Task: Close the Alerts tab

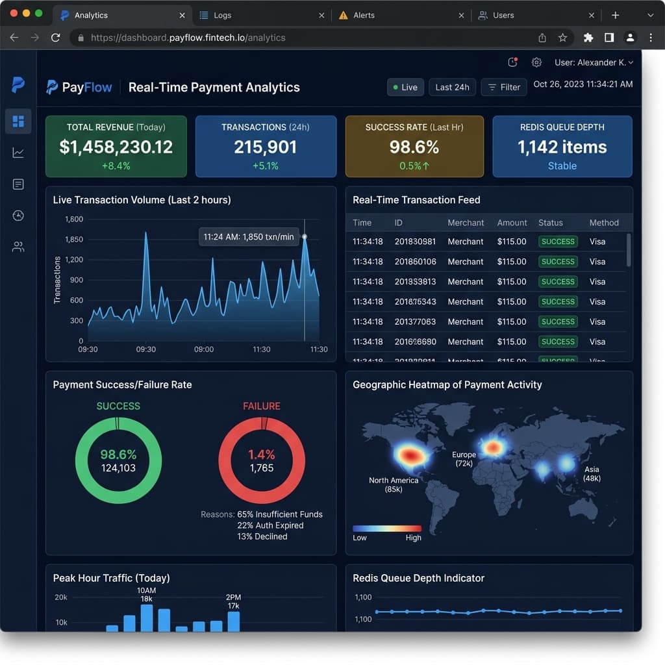Action: point(462,16)
